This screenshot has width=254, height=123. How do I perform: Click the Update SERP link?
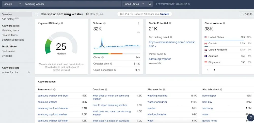point(165,14)
